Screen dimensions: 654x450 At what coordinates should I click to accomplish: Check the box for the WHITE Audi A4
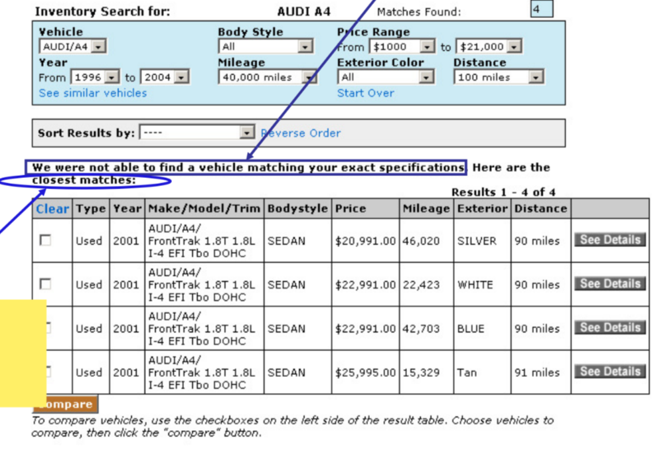tap(45, 284)
